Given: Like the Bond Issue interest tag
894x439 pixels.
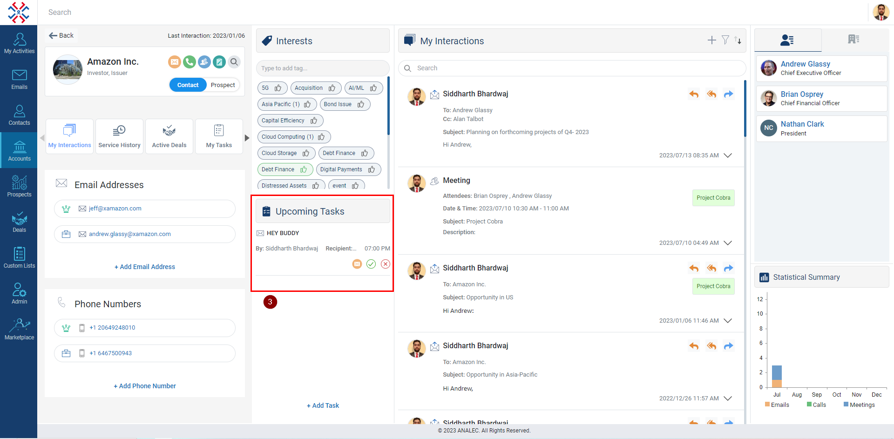Looking at the screenshot, I should pos(361,104).
